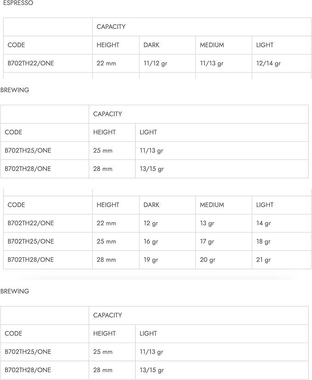Click the 17 gr medium value cell
Screen dimensions: 312x380
click(207, 241)
